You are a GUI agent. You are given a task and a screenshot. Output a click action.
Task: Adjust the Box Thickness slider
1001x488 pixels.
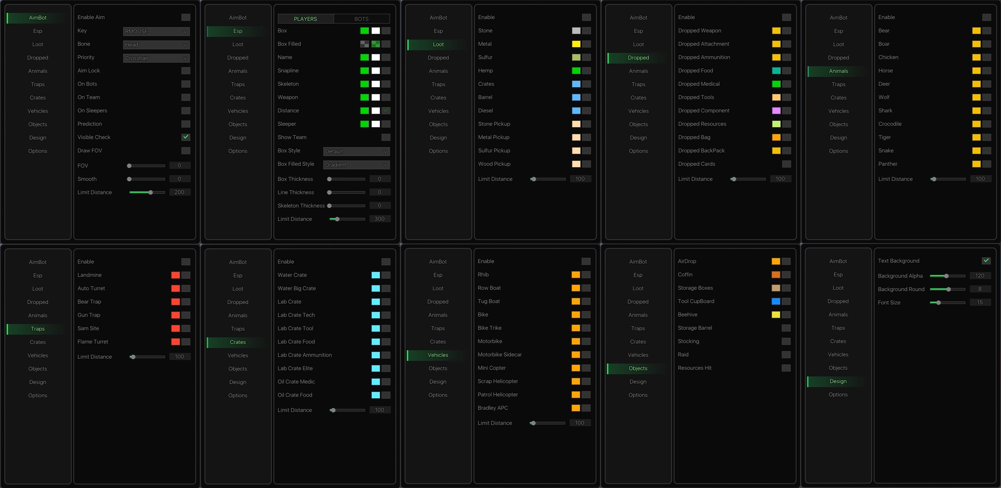tap(347, 179)
